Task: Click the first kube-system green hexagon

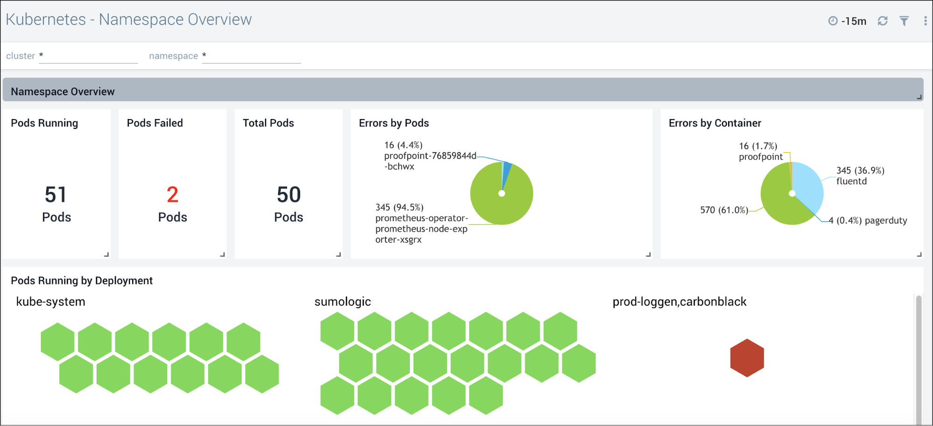Action: click(57, 342)
